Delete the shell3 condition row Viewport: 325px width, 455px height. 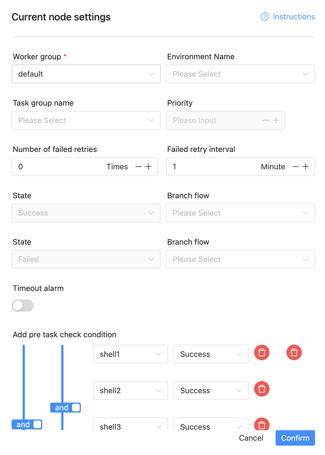tap(262, 425)
